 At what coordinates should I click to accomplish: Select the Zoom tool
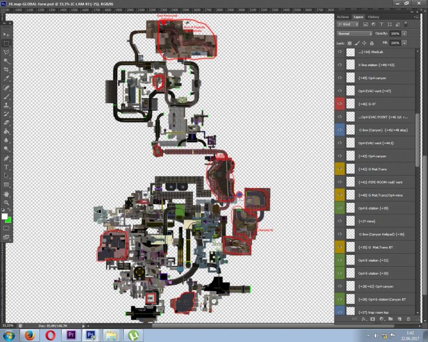(x=6, y=203)
